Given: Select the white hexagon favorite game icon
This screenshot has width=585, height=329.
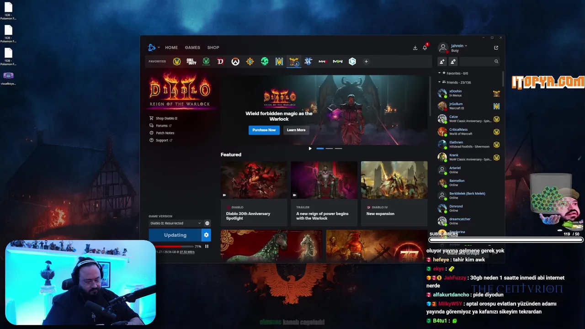Looking at the screenshot, I should (352, 61).
